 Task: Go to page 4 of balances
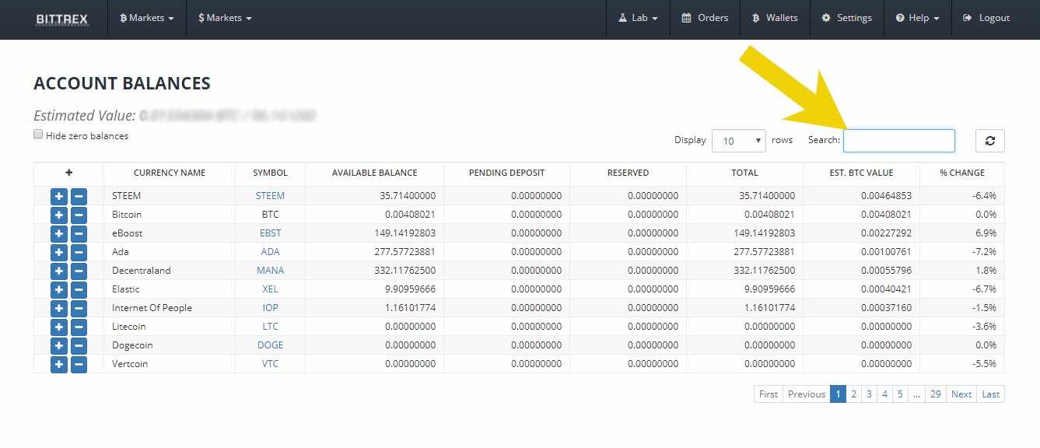click(884, 394)
